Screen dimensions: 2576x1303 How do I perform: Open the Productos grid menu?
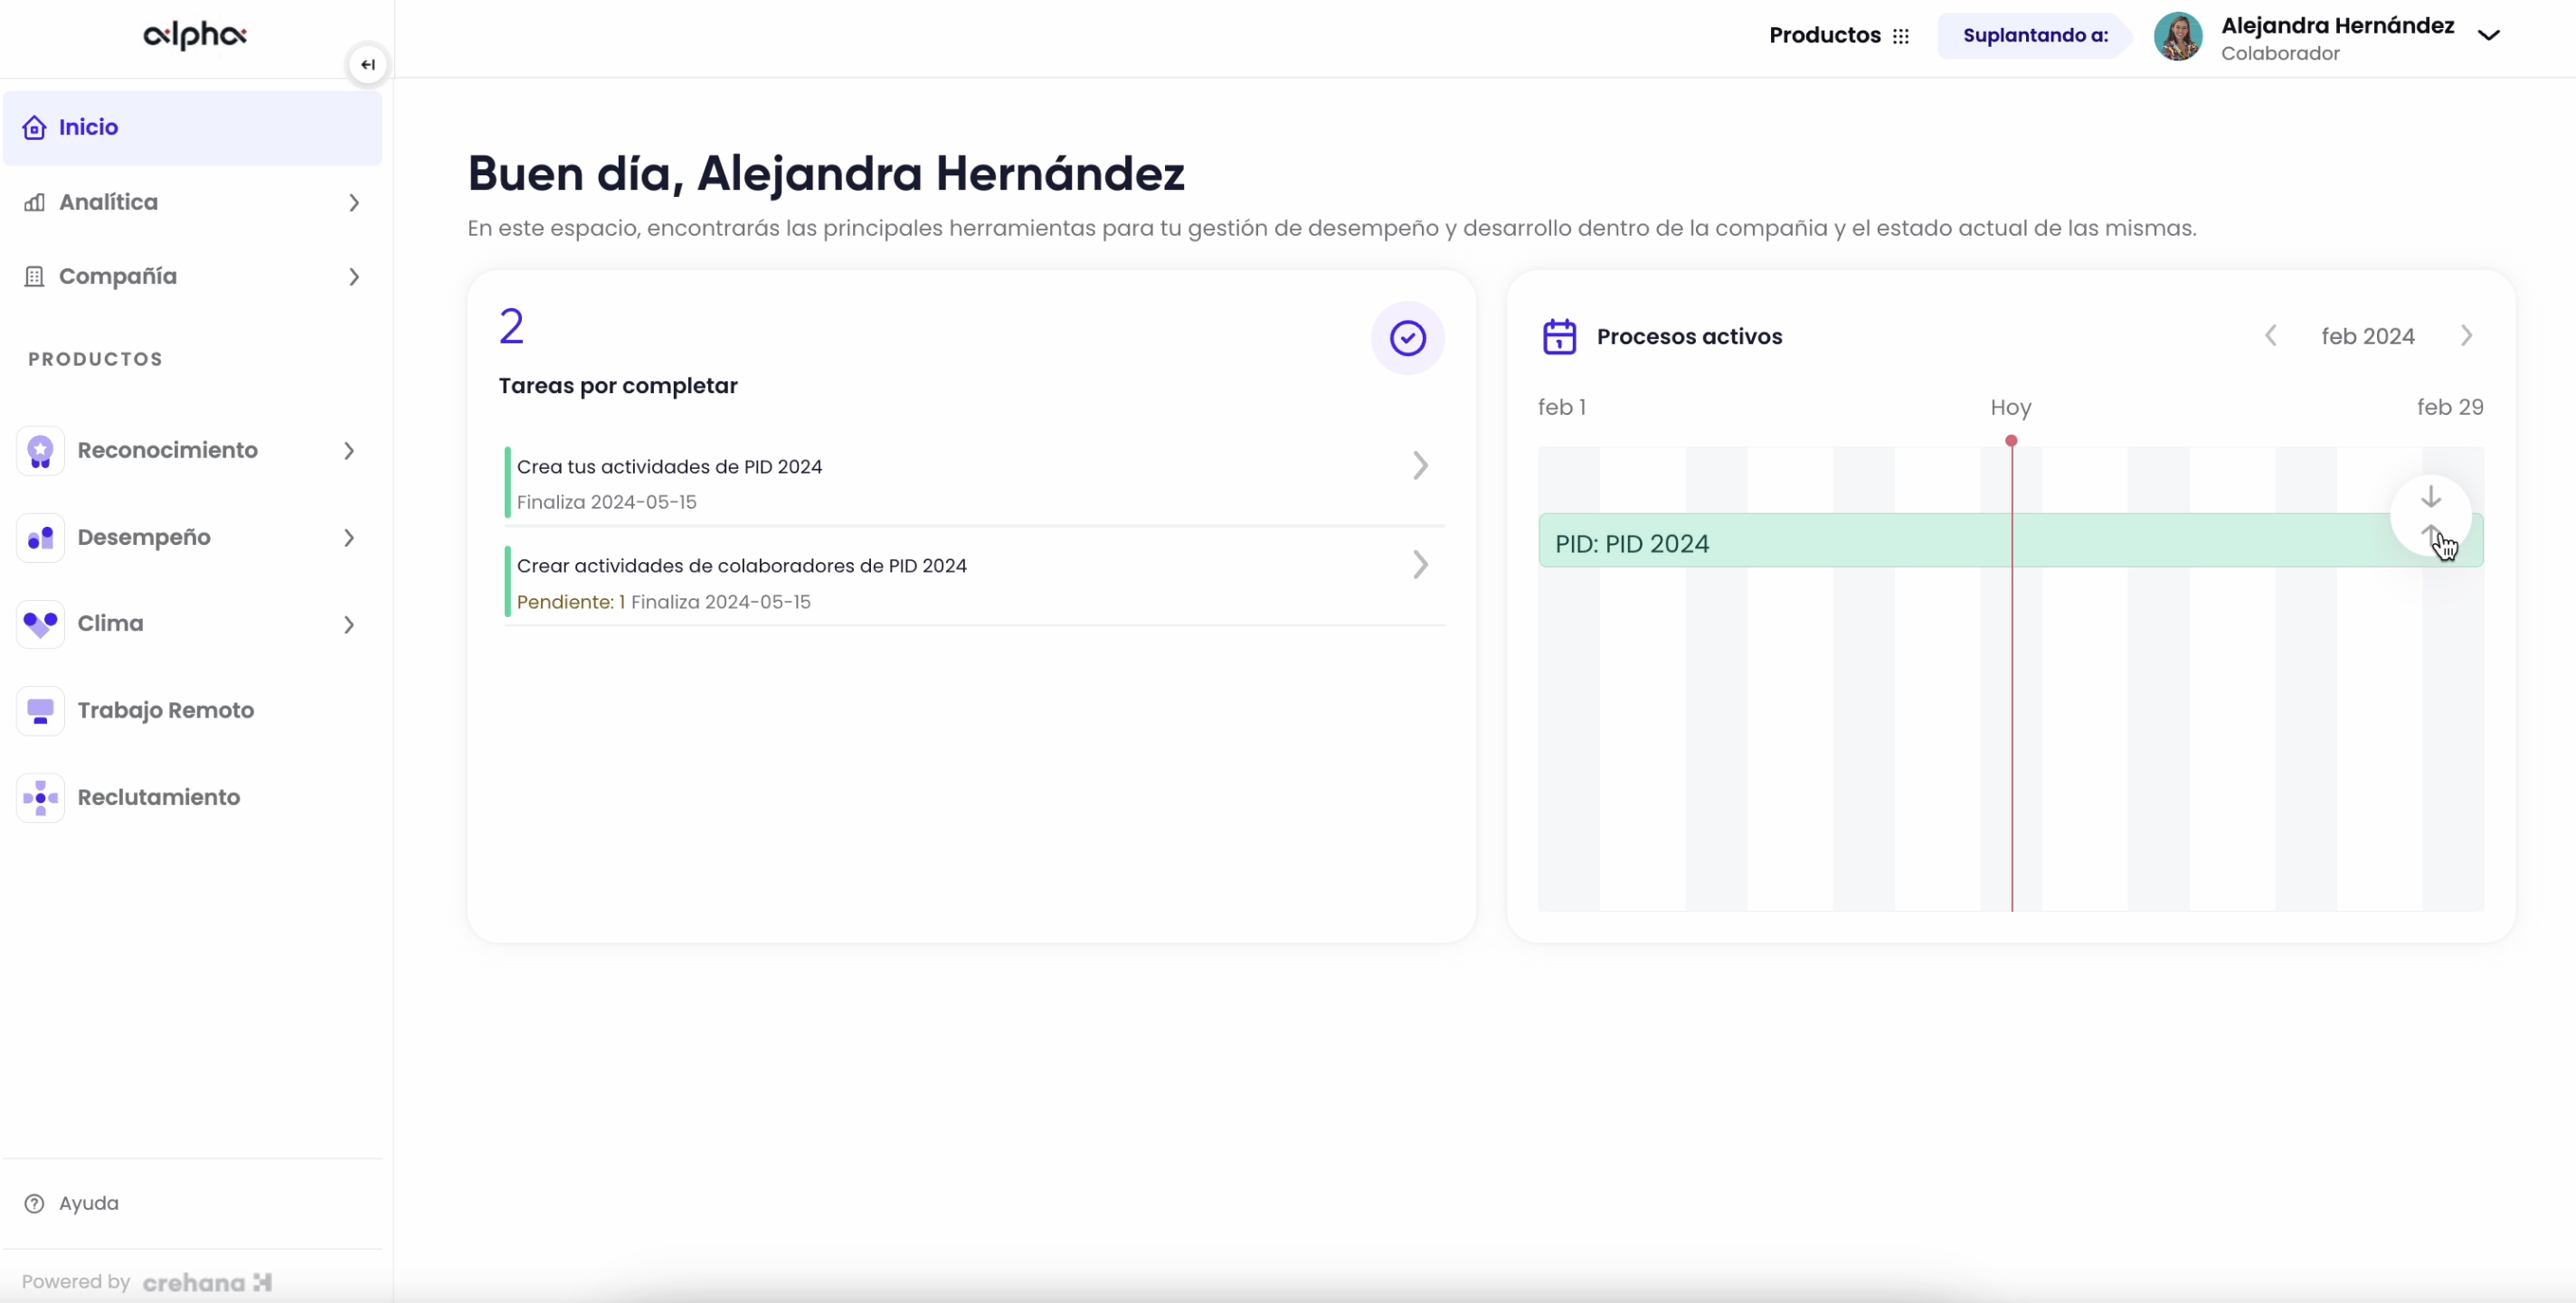(1901, 35)
